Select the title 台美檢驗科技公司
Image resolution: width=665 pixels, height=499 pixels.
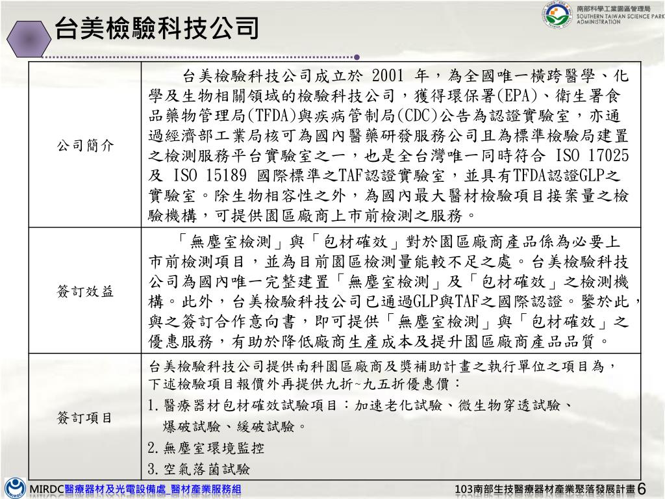(x=157, y=29)
